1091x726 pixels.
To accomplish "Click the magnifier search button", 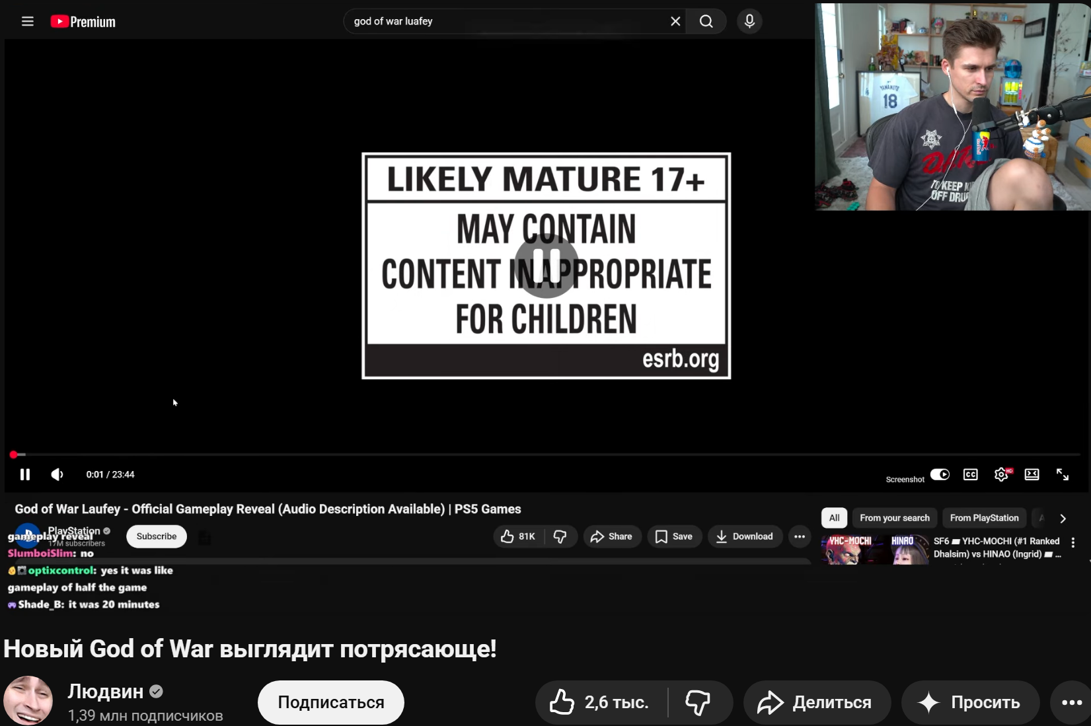I will 706,21.
